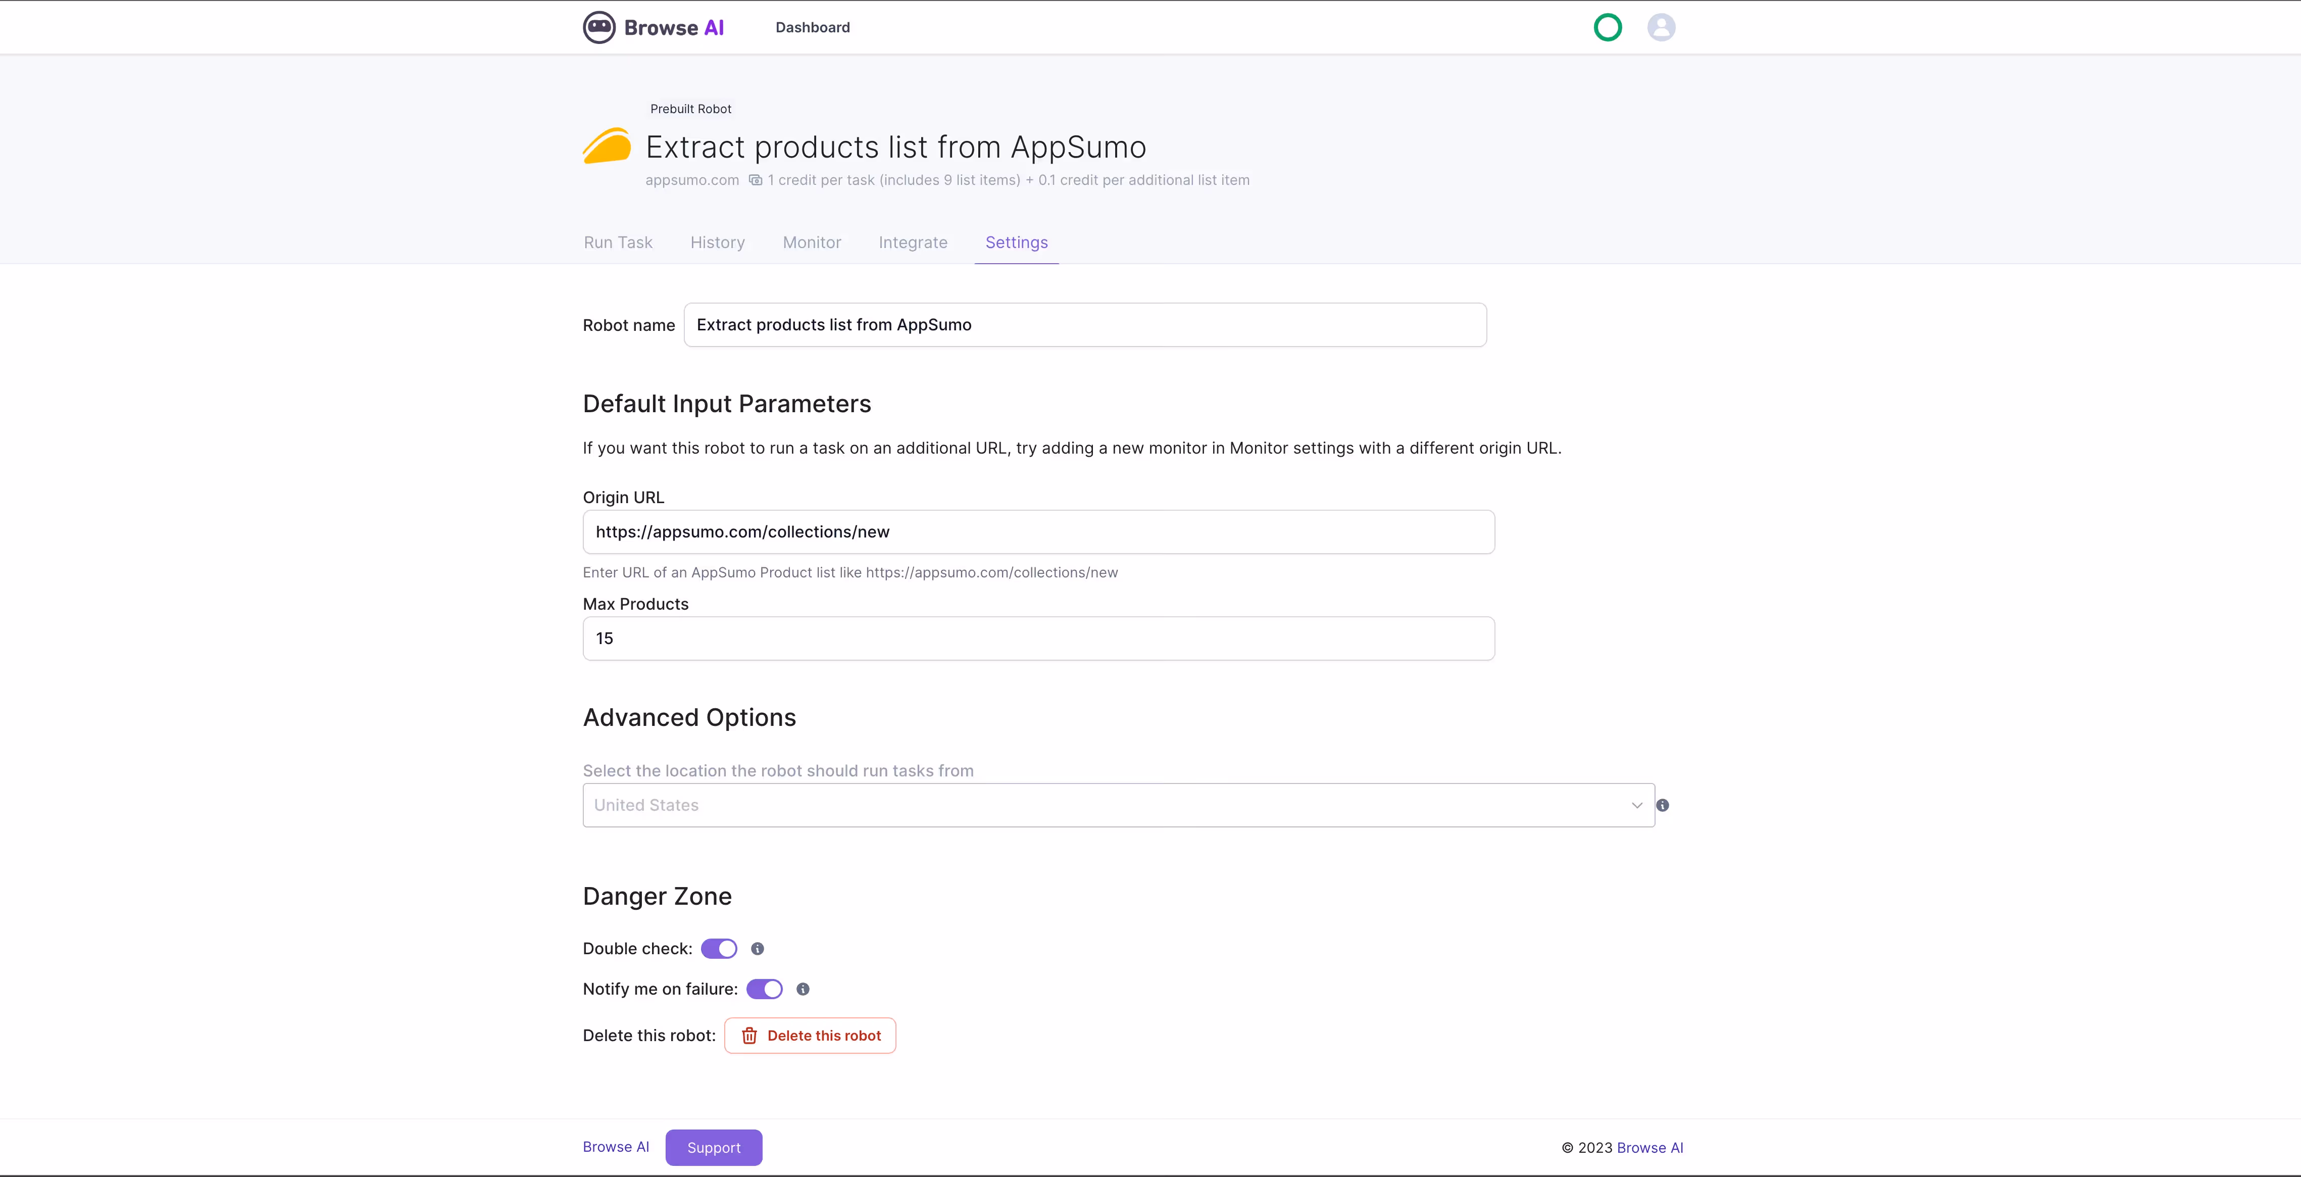Disable the Notify me on failure toggle
Image resolution: width=2301 pixels, height=1177 pixels.
765,989
